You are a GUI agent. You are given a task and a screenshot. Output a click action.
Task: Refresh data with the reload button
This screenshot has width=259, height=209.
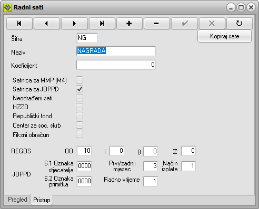point(240,23)
